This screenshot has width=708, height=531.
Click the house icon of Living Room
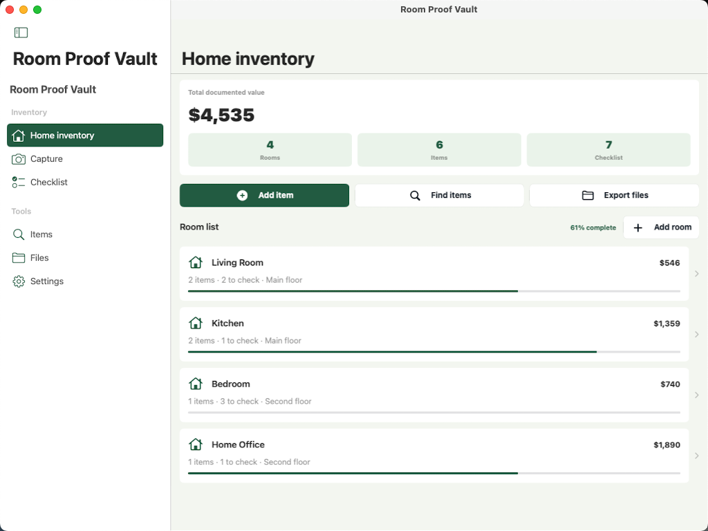tap(196, 262)
